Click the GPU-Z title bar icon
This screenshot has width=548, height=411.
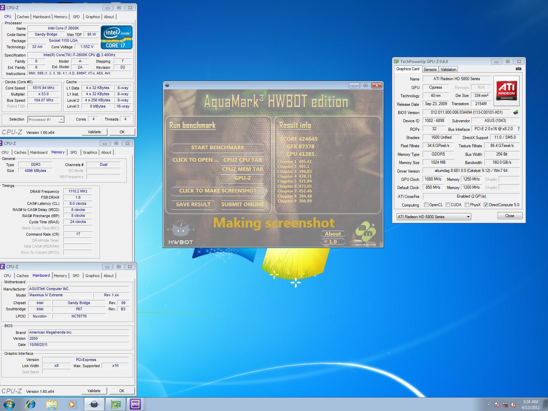[397, 62]
